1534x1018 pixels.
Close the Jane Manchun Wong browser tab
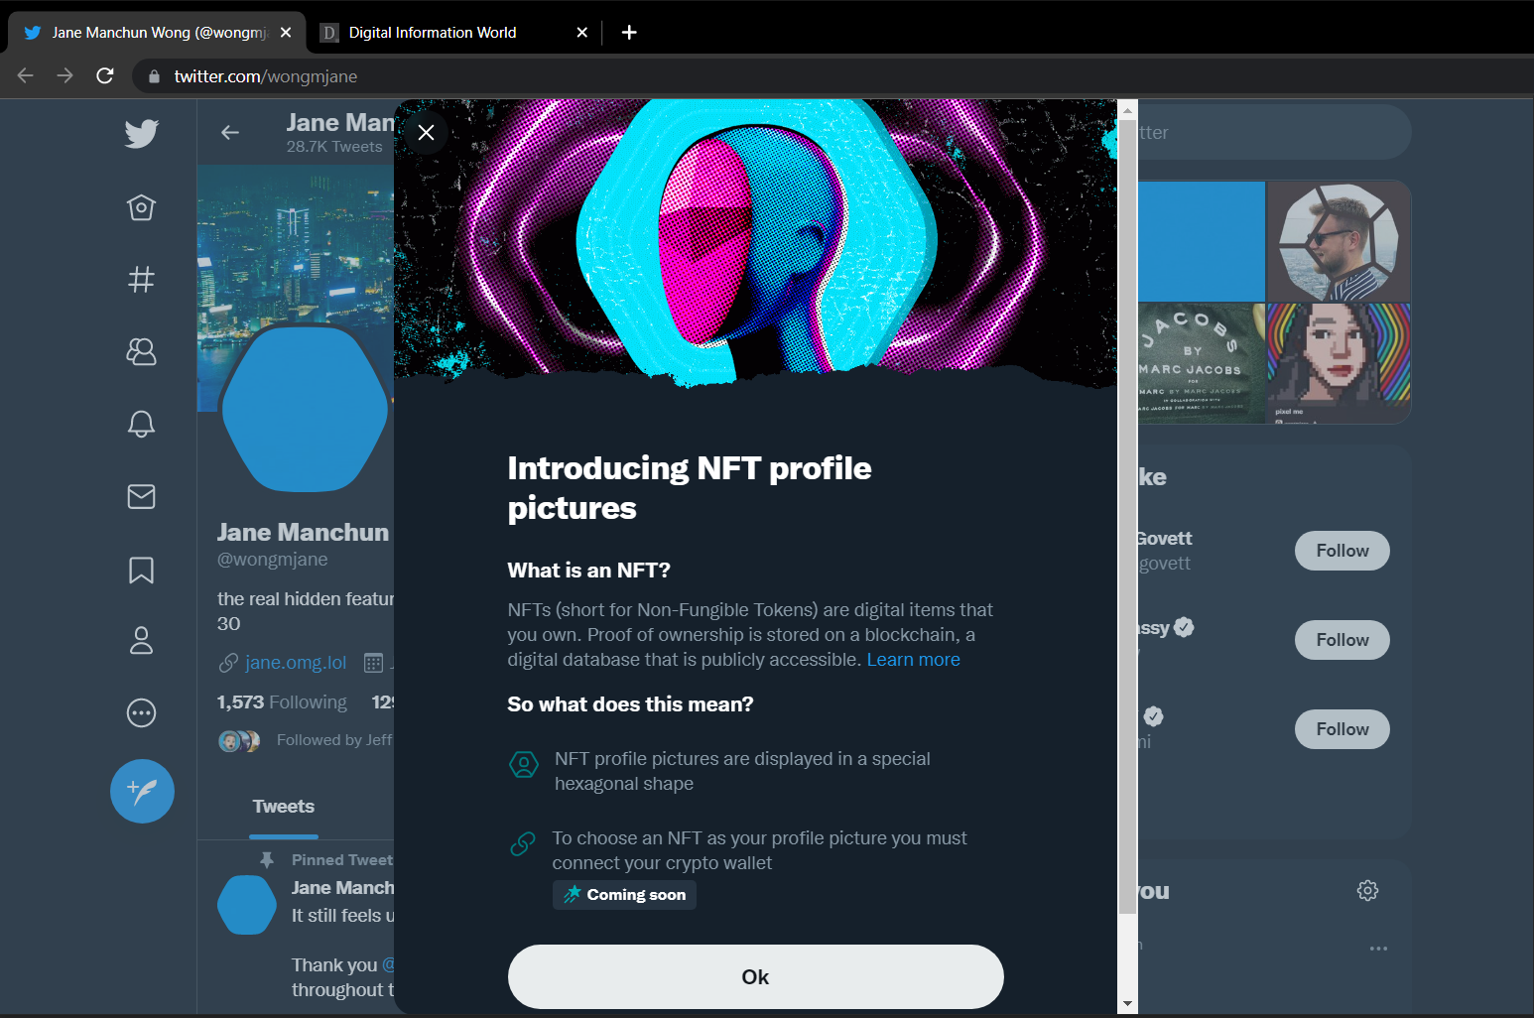(286, 33)
